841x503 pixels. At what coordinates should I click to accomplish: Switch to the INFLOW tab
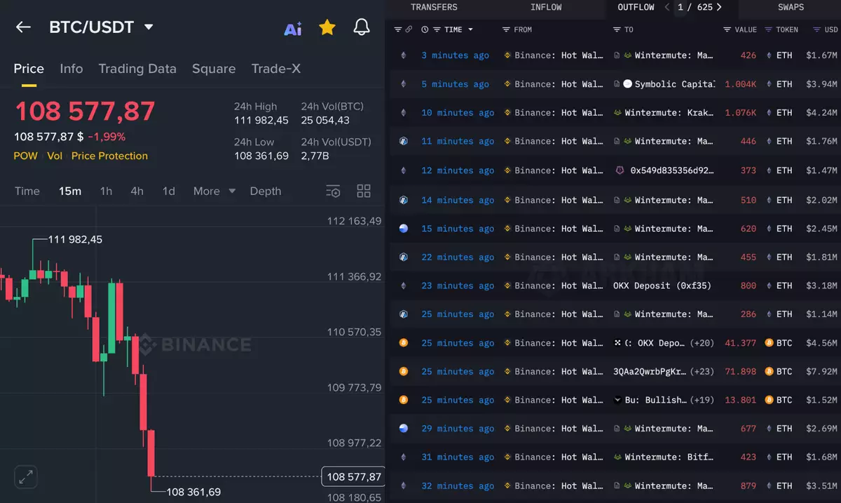pos(546,7)
